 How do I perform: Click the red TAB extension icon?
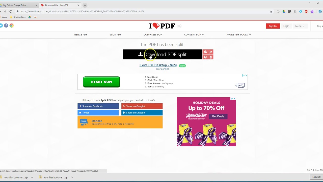[x=306, y=11]
